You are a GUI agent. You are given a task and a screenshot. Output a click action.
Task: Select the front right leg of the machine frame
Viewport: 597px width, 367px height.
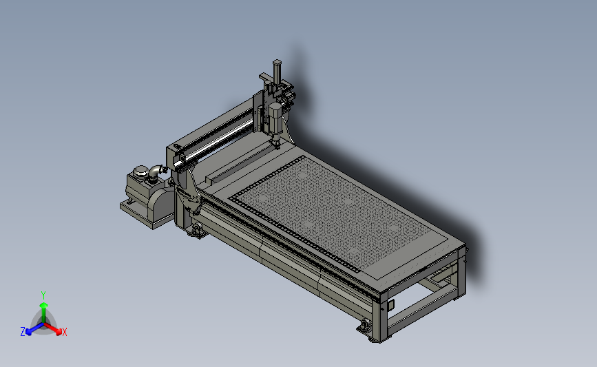tap(379, 318)
